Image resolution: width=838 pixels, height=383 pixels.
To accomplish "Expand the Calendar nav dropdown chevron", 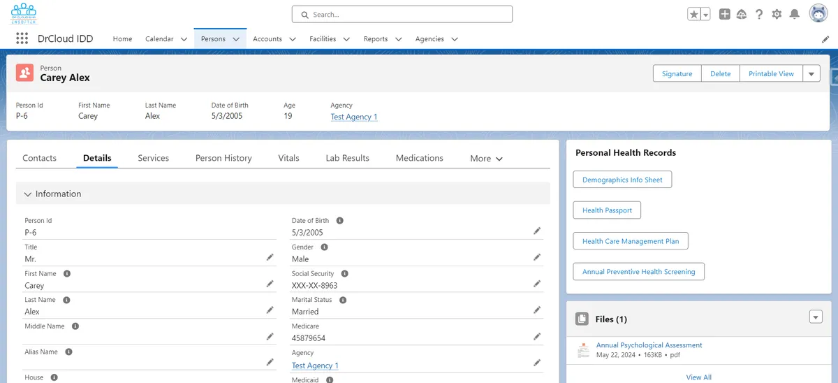I will (184, 39).
